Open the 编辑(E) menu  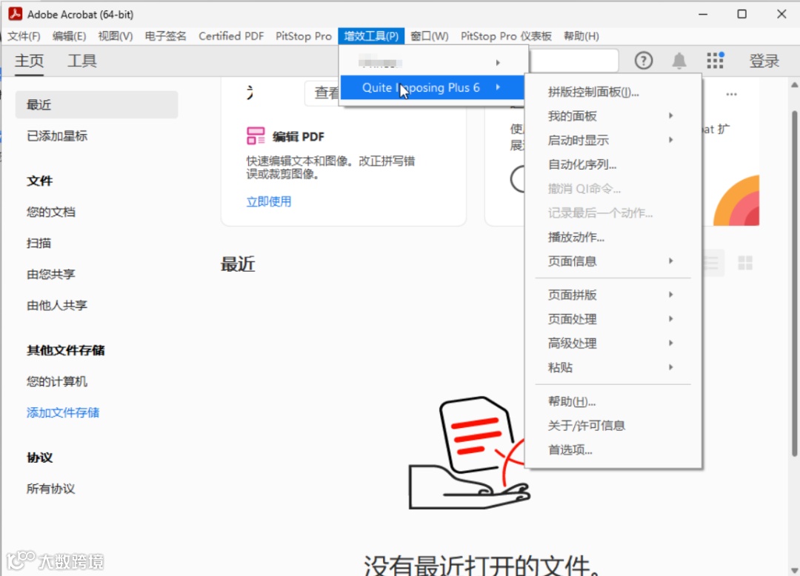pyautogui.click(x=70, y=36)
